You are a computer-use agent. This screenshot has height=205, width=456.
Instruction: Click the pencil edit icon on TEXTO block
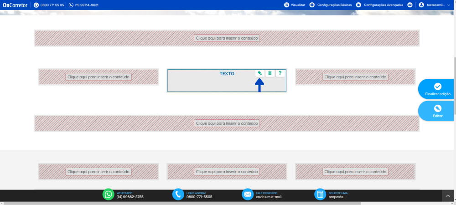coord(259,73)
